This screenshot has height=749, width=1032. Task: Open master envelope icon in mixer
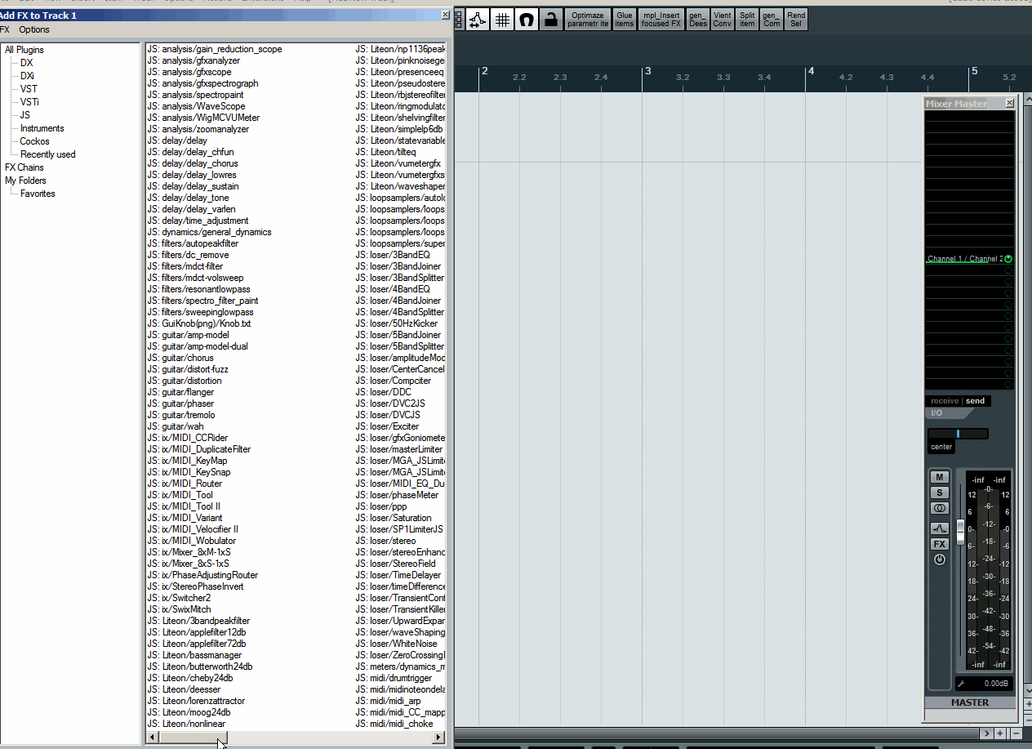[940, 528]
